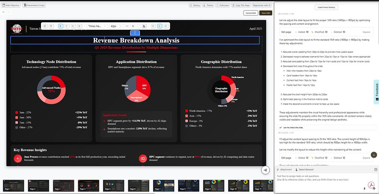Image resolution: width=379 pixels, height=194 pixels.
Task: Switch to Fullscreen mode
Action: (x=222, y=5)
